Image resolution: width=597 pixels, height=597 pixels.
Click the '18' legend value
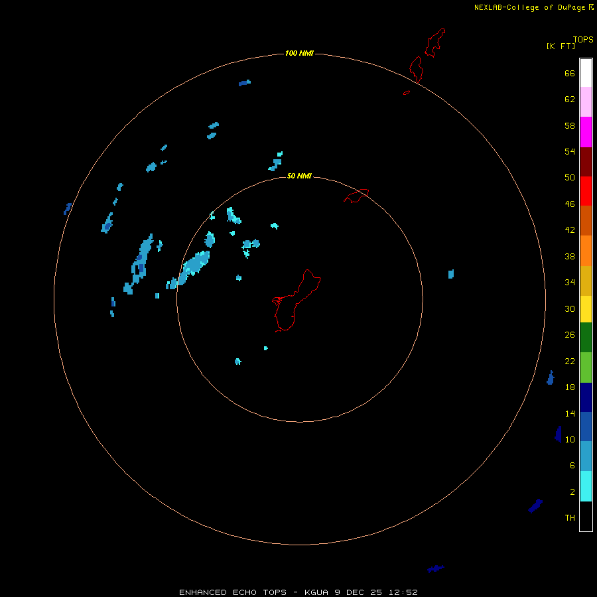(x=570, y=387)
